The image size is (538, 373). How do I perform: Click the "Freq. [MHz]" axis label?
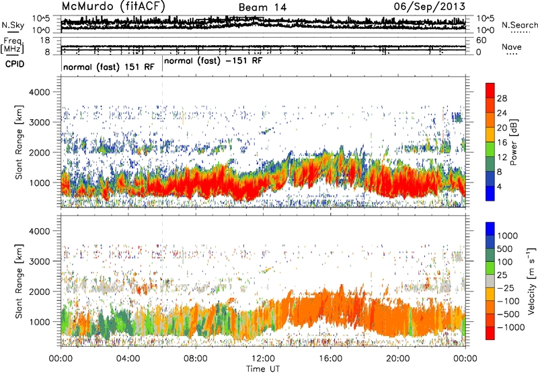click(x=12, y=45)
